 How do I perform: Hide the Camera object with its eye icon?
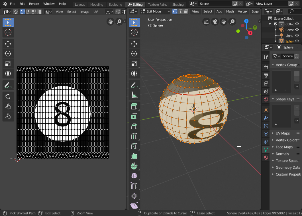[297, 30]
